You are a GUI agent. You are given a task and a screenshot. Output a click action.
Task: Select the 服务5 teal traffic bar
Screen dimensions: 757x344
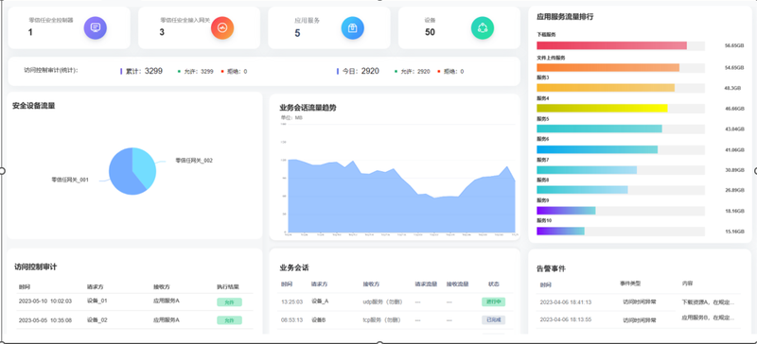(599, 129)
